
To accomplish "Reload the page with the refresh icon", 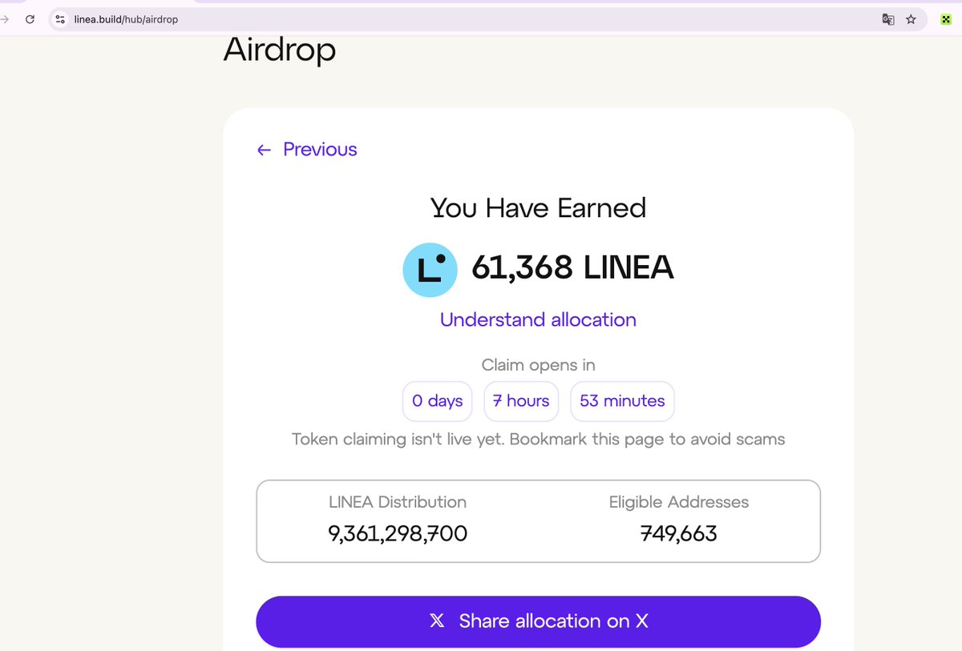I will pyautogui.click(x=30, y=19).
